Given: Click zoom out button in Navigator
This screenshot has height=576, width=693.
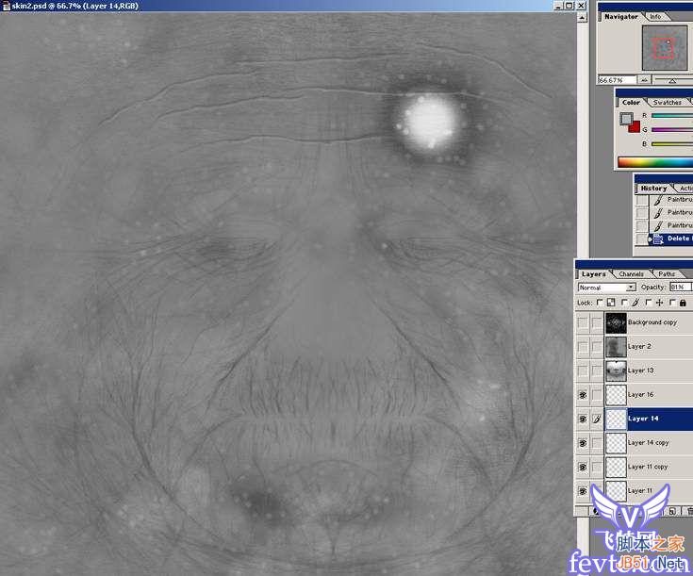Looking at the screenshot, I should tap(644, 80).
